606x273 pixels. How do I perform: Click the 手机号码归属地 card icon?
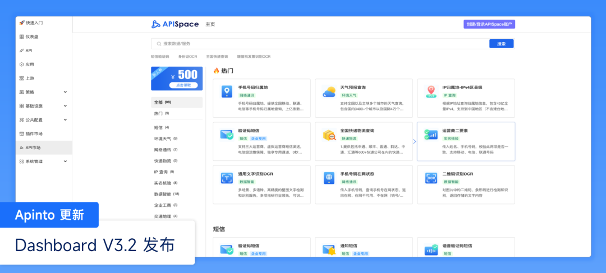coord(227,91)
